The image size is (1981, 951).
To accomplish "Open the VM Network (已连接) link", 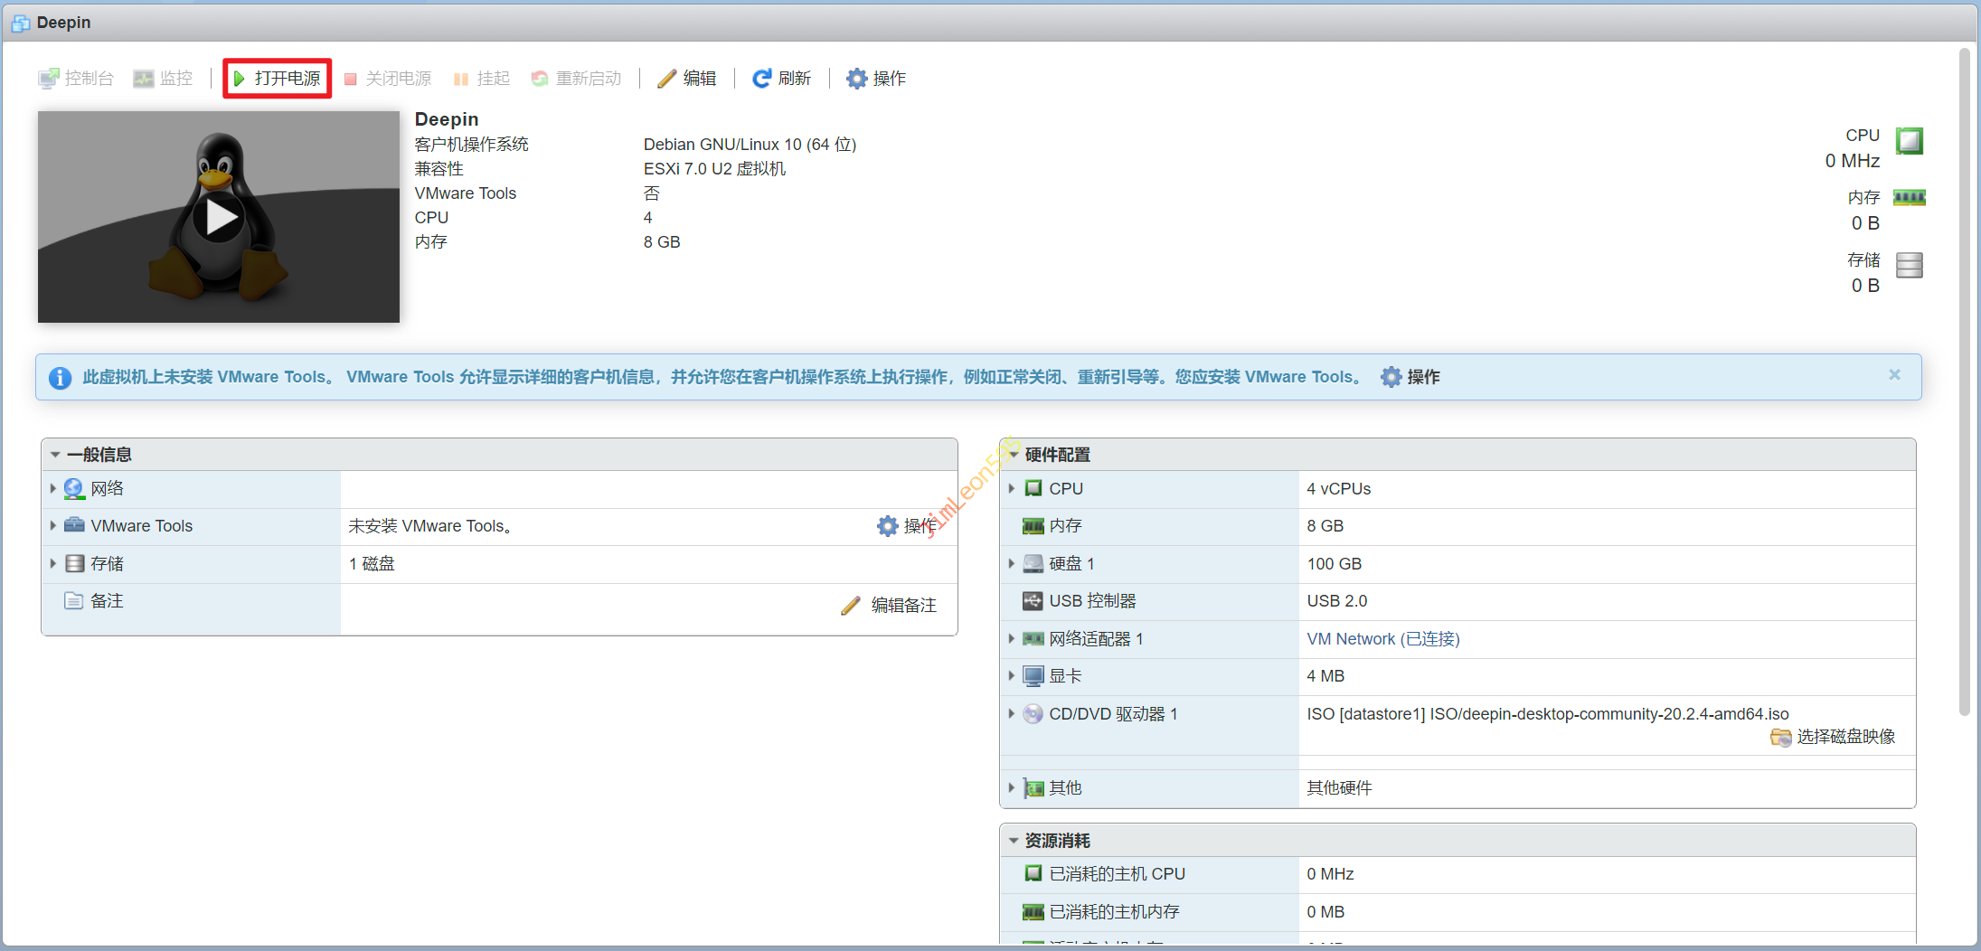I will pyautogui.click(x=1382, y=639).
